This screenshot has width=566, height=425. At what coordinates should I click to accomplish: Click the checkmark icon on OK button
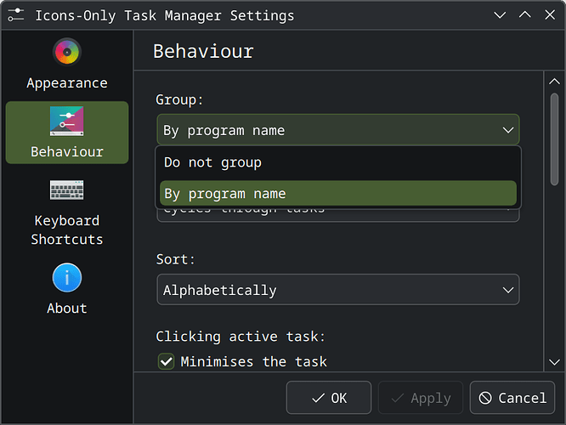point(318,398)
